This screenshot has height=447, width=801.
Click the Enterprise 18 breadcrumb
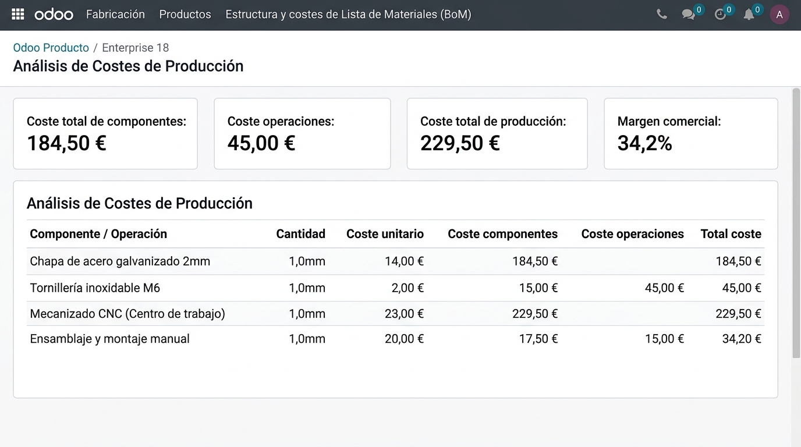(x=136, y=48)
